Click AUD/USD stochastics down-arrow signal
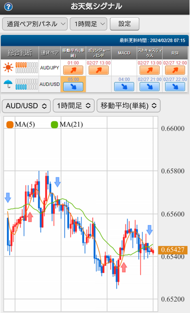Viewport: 190px width, 313px height. tap(150, 87)
